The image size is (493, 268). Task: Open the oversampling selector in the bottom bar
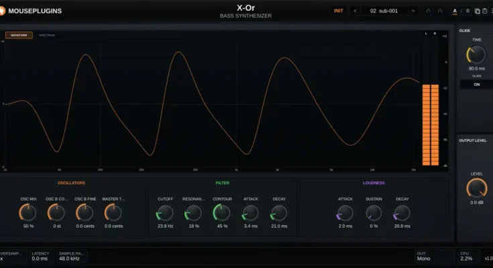coord(12,256)
